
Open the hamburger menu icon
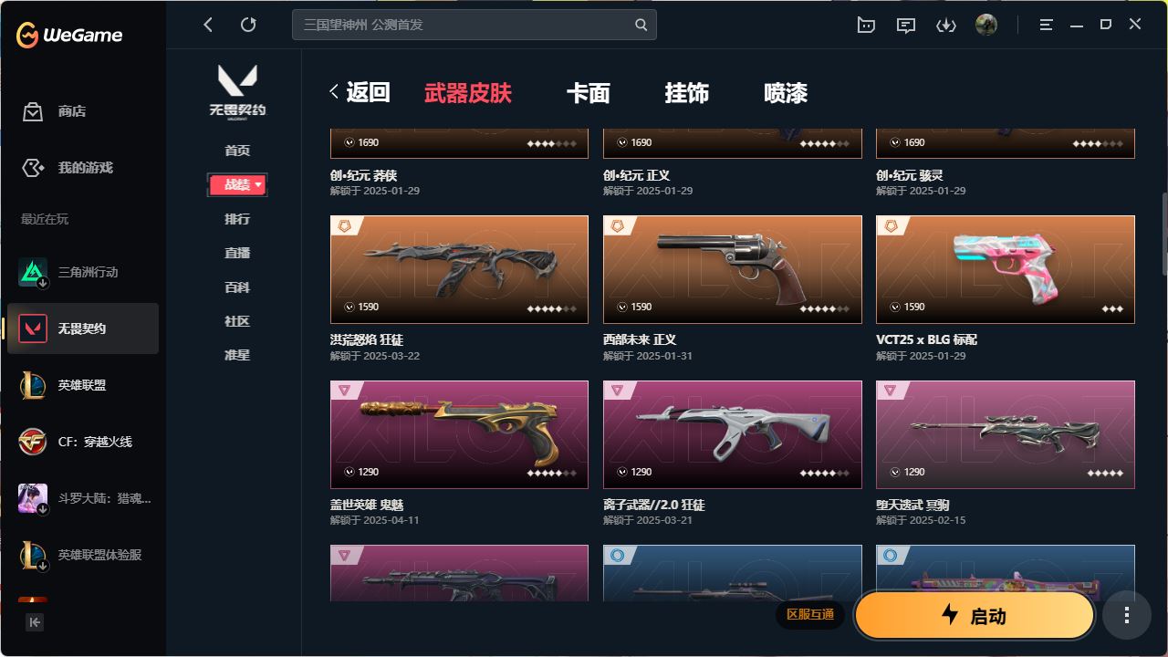pyautogui.click(x=1047, y=26)
